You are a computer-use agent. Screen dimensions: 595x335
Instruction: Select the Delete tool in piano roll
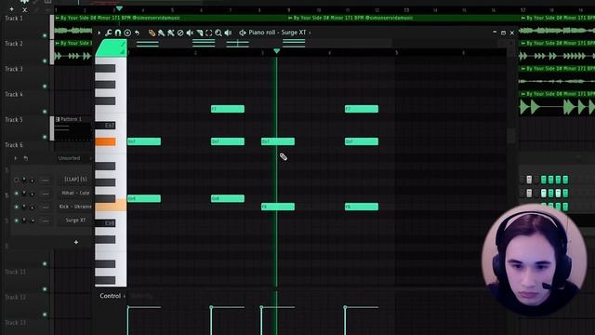point(180,33)
